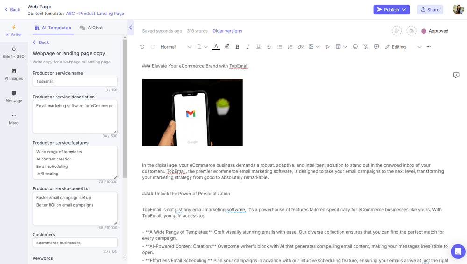467x264 pixels.
Task: Open the Normal paragraph style dropdown
Action: 176,47
